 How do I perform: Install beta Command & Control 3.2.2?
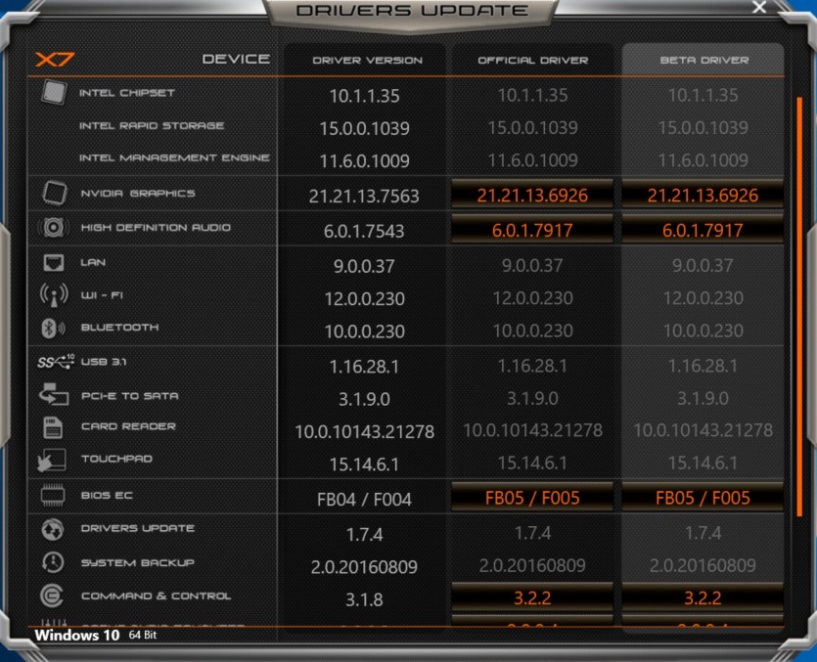coord(703,597)
